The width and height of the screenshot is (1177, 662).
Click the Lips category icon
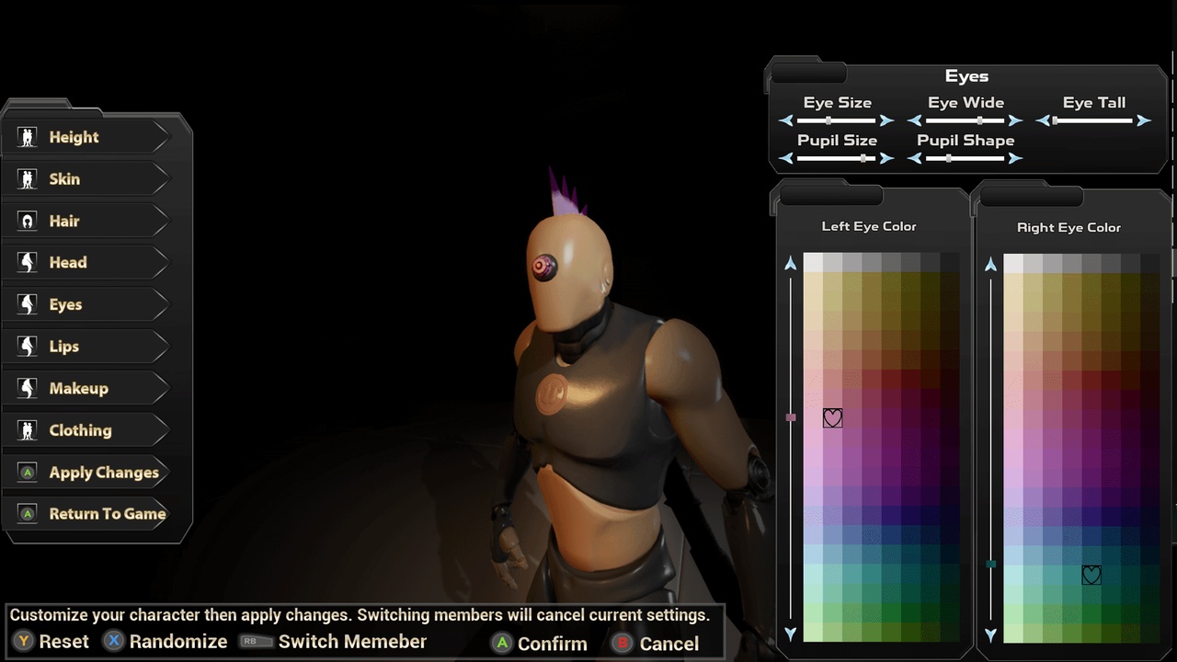(28, 347)
